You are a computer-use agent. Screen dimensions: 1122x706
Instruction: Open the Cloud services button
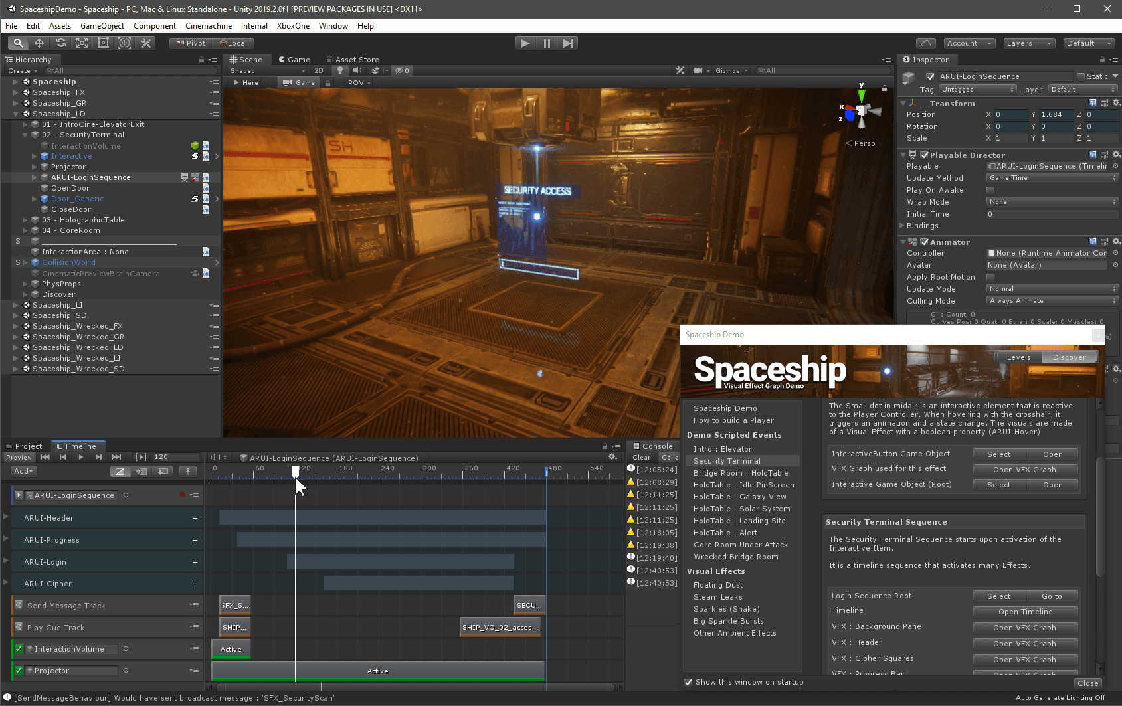pos(926,43)
